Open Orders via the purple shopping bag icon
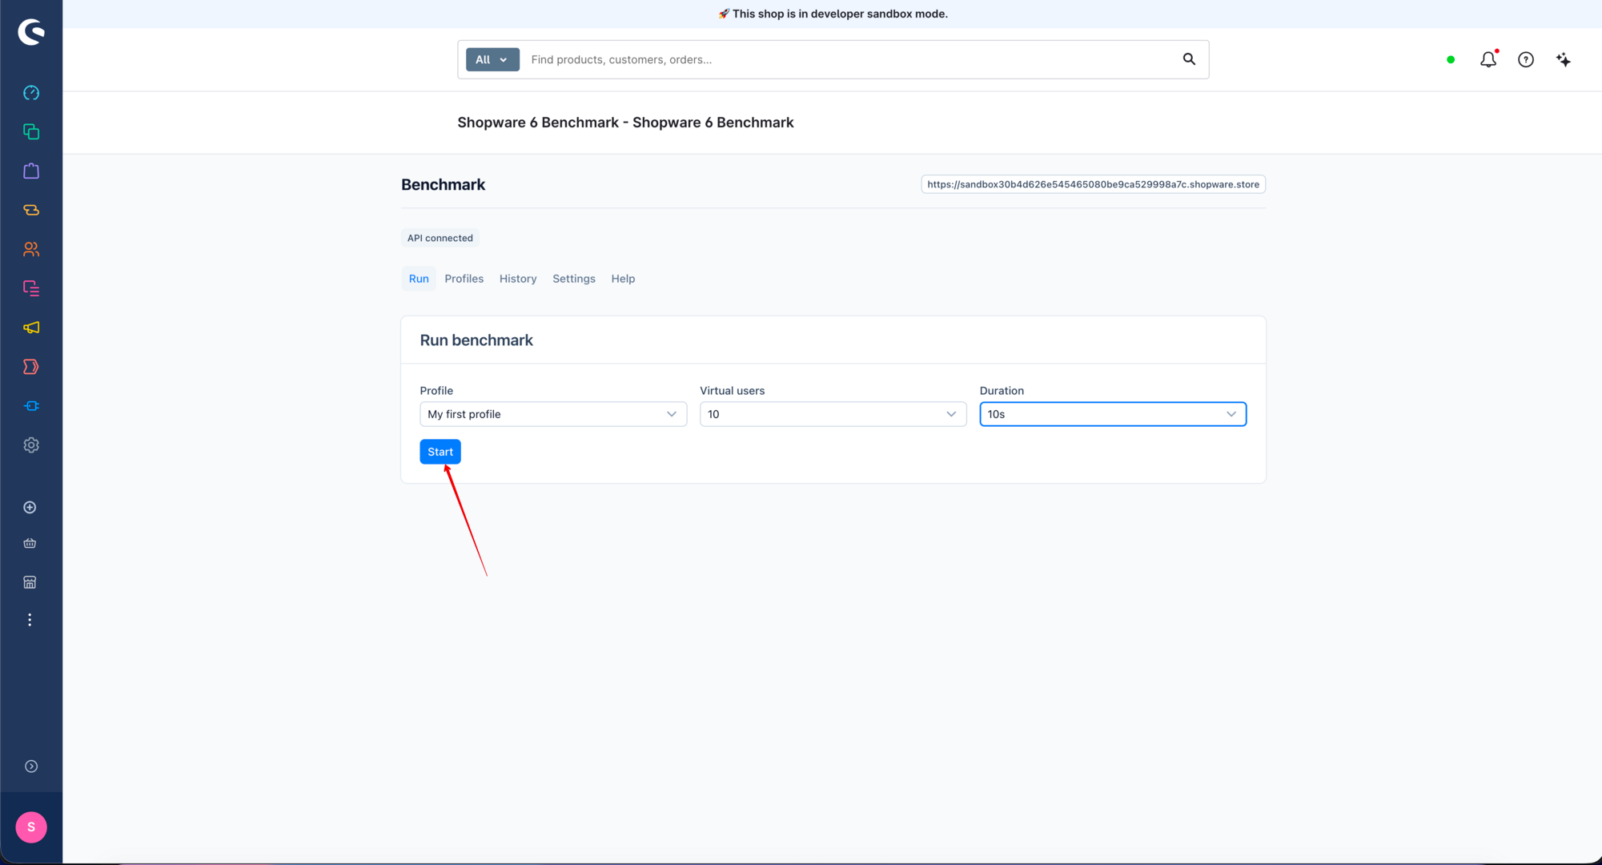Screen dimensions: 1602x865 [x=31, y=171]
